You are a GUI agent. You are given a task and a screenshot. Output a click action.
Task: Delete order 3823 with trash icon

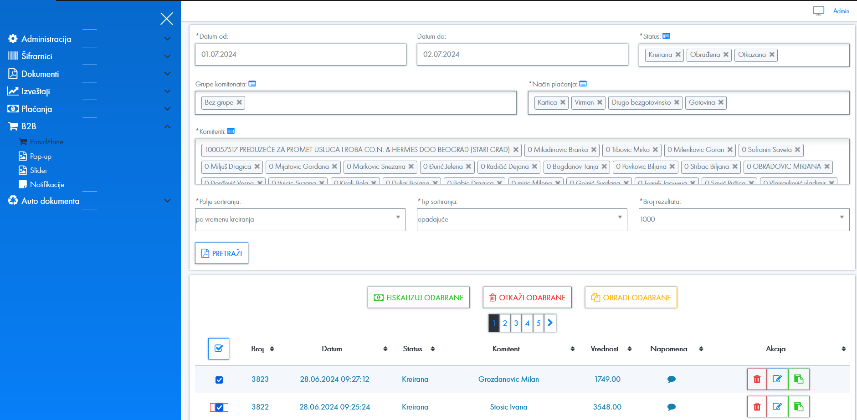click(757, 379)
